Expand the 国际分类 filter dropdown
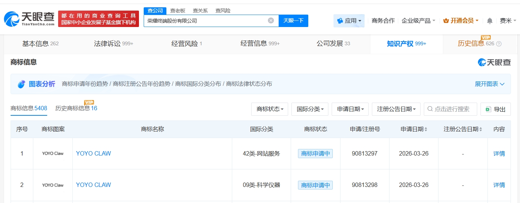This screenshot has width=520, height=203. (310, 109)
